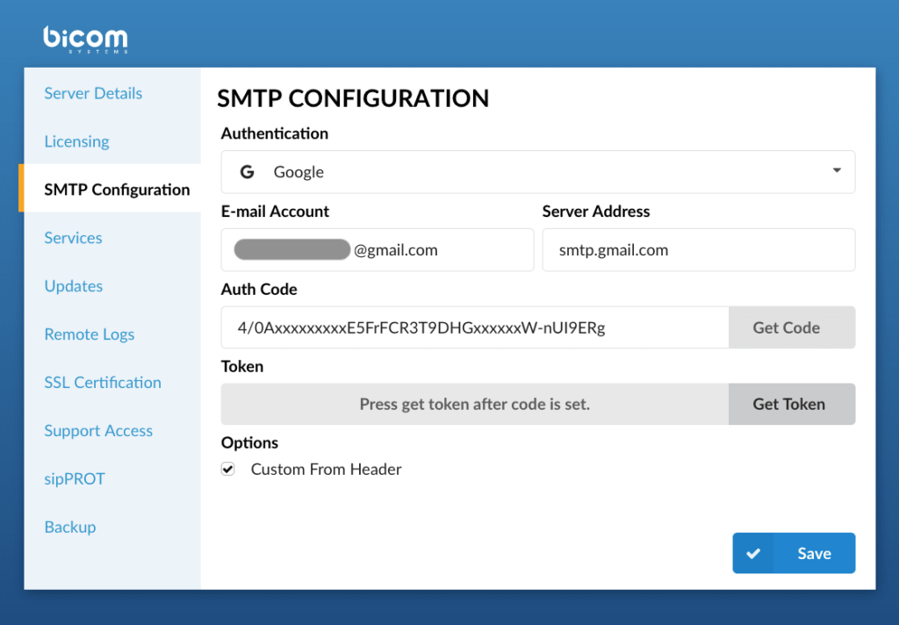The image size is (899, 625).
Task: Open Server Details in sidebar
Action: (x=93, y=93)
